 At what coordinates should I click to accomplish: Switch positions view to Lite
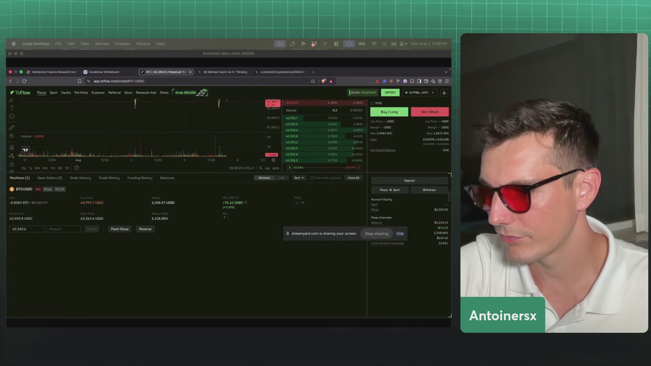(x=281, y=178)
